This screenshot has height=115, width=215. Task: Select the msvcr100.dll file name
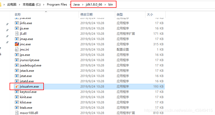pyautogui.click(x=29, y=113)
